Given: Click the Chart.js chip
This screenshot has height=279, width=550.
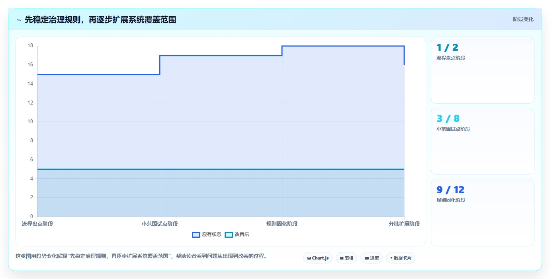Looking at the screenshot, I should click(318, 258).
